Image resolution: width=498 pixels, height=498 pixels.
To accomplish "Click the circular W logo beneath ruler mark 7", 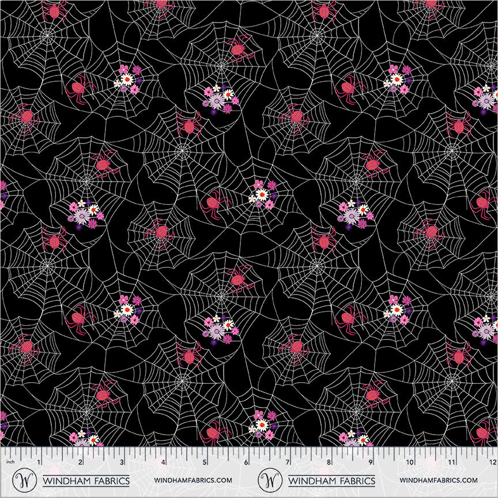I will click(x=270, y=480).
